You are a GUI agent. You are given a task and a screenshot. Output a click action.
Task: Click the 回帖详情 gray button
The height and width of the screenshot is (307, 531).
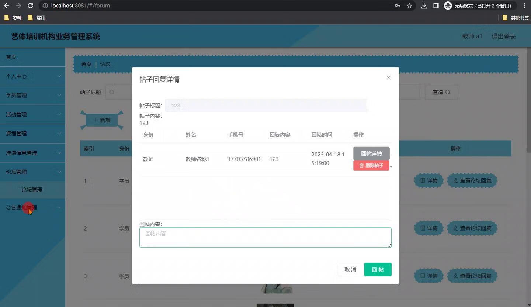371,153
